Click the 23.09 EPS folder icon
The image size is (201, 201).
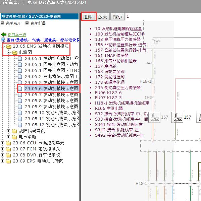pos(8,161)
